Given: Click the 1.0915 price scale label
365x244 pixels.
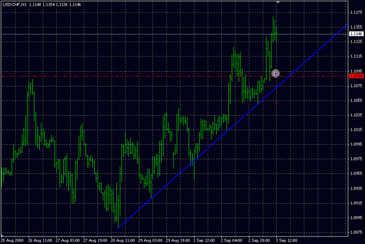Looking at the screenshot, I should coord(356,203).
